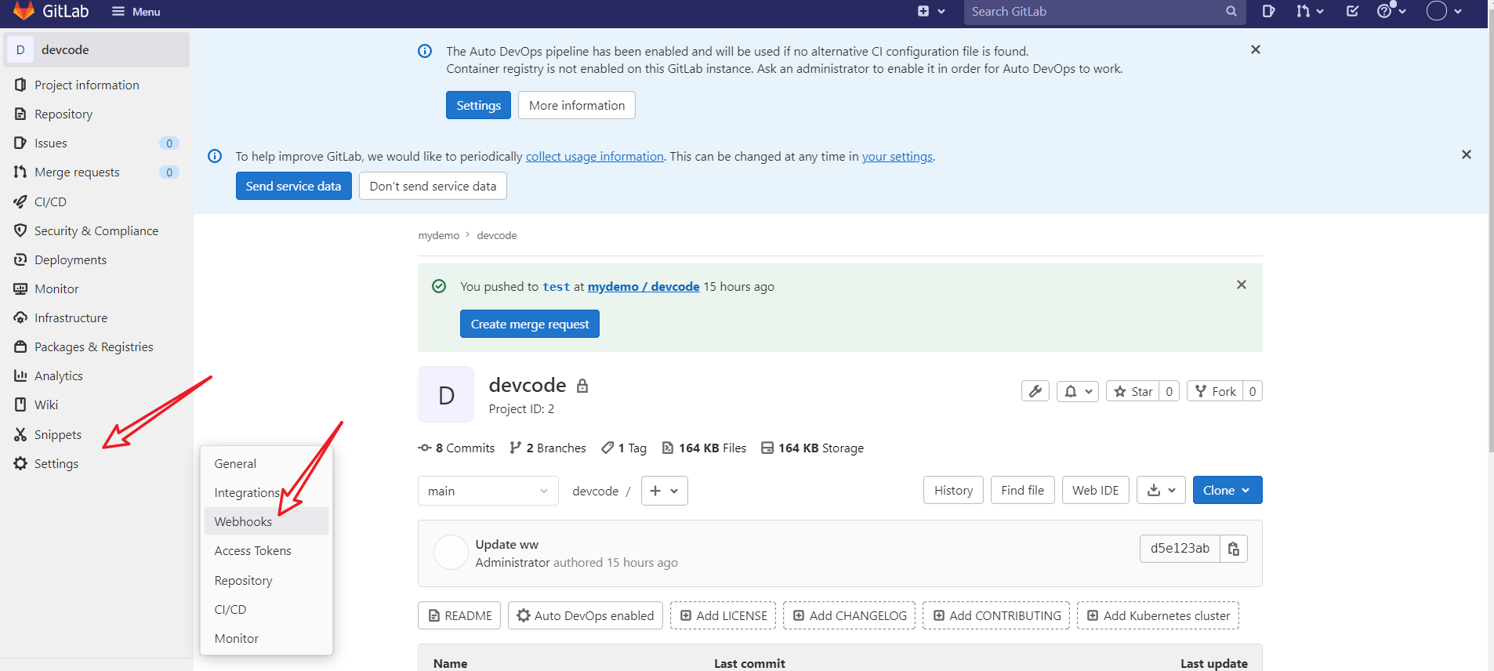The width and height of the screenshot is (1494, 671).
Task: Click the Auto DevOps enabled button
Action: pyautogui.click(x=586, y=615)
